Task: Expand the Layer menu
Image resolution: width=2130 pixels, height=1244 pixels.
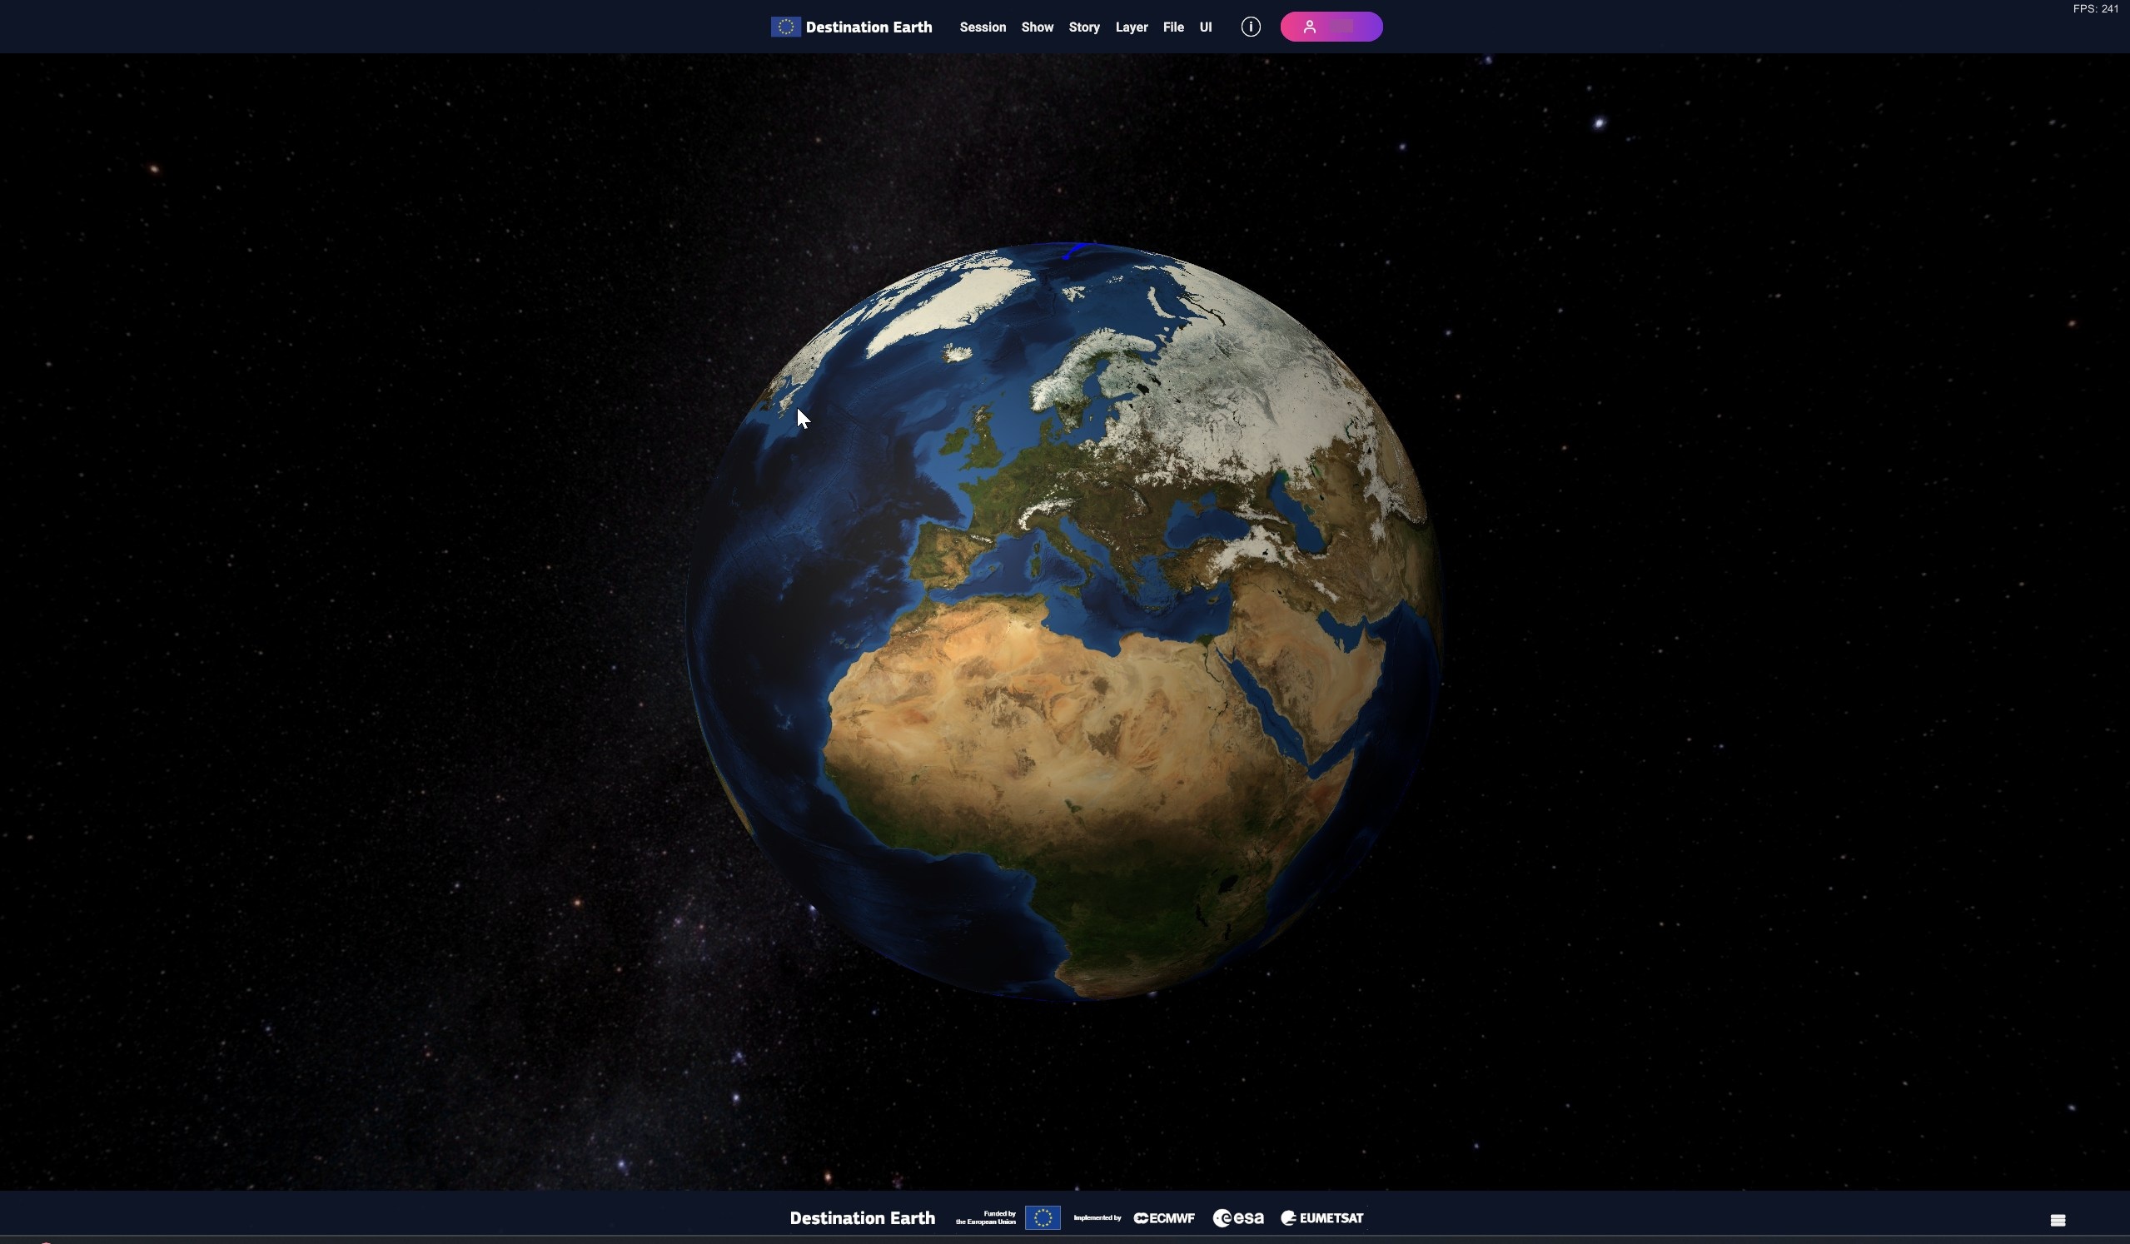Action: point(1131,27)
